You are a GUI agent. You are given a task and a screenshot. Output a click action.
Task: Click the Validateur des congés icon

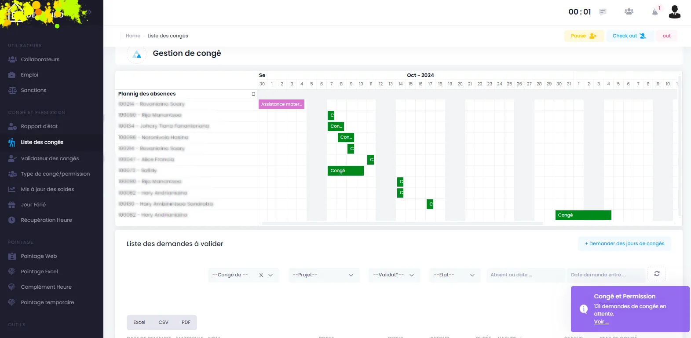click(12, 158)
